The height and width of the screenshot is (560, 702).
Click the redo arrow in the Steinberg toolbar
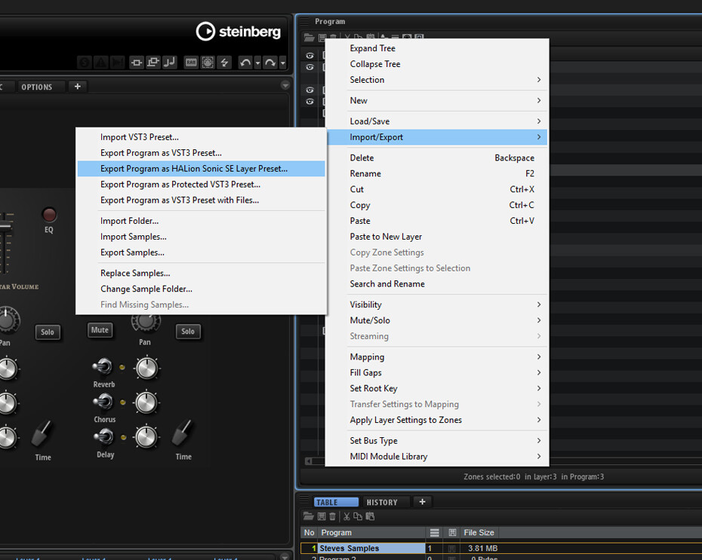[x=270, y=63]
